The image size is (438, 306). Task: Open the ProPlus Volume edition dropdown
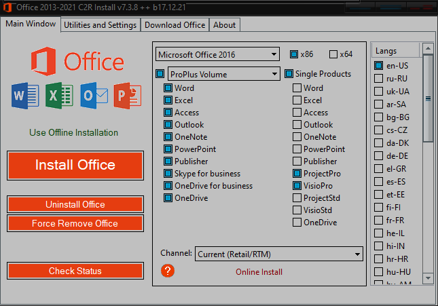[223, 74]
